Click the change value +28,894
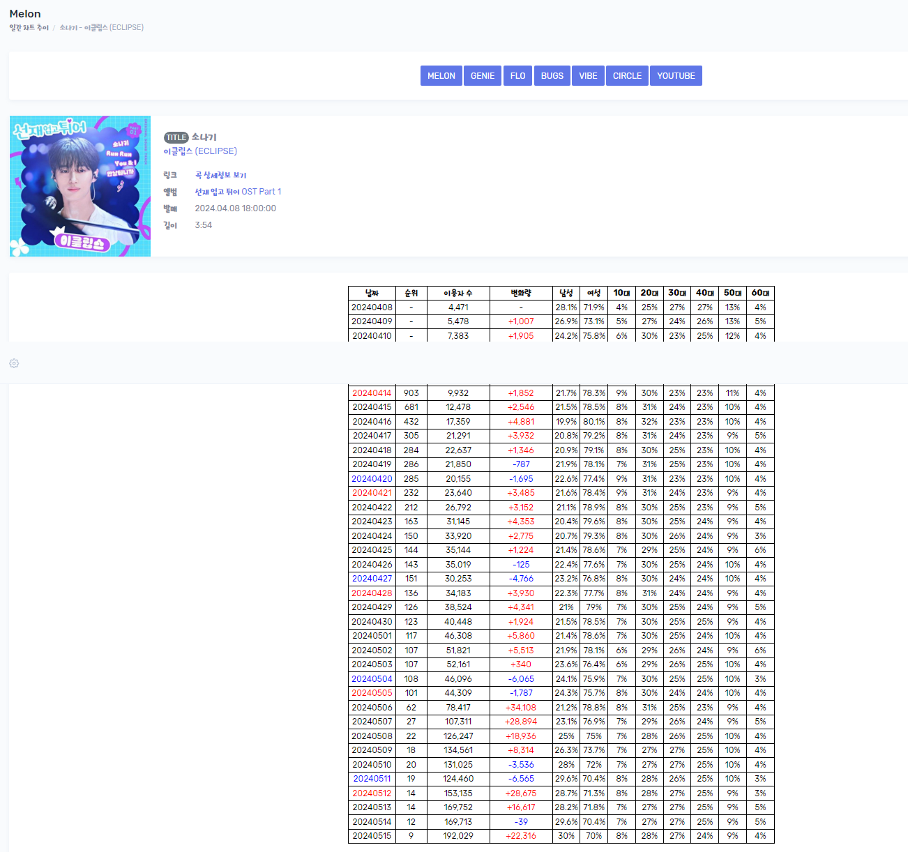This screenshot has width=908, height=852. tap(521, 722)
